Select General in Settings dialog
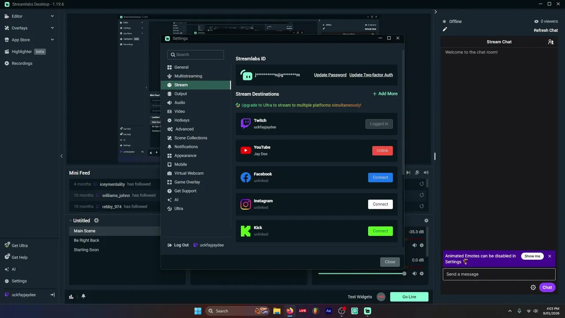Viewport: 565px width, 318px height. click(196, 67)
